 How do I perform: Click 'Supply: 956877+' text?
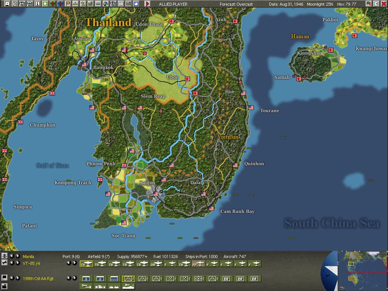[132, 257]
